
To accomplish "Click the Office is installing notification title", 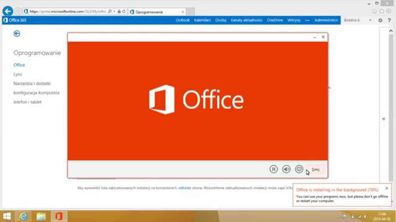I will [x=337, y=190].
